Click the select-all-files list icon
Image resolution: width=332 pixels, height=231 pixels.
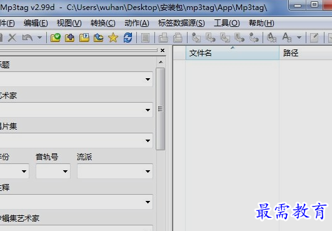click(145, 38)
